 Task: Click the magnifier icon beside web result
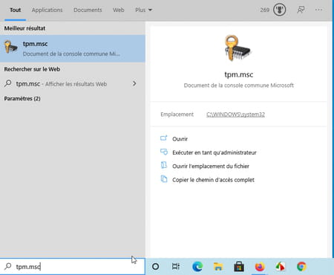pos(8,83)
